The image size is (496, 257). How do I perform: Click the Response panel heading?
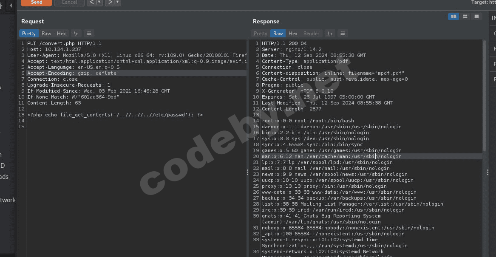click(266, 22)
